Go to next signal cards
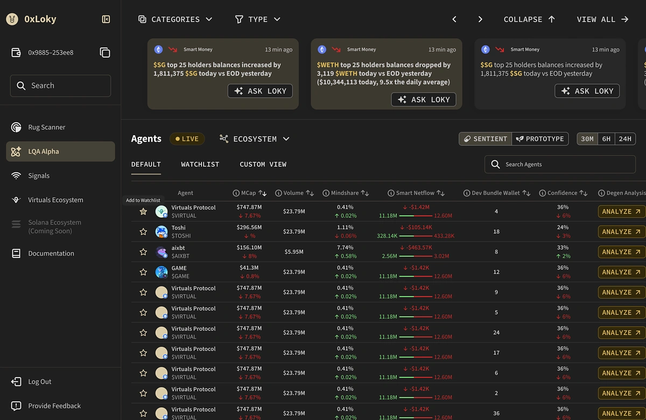Screen dimensions: 646x420 point(480,19)
